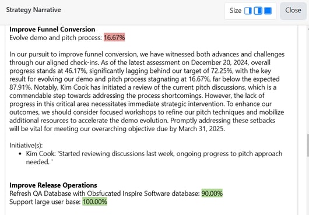Select the Improve Release Operations heading

53,185
